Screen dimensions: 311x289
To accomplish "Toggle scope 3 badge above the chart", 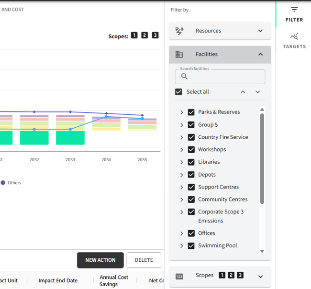I will tap(155, 35).
